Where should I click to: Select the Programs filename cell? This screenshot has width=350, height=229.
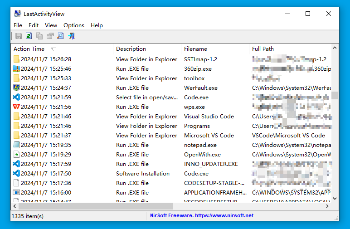(197, 126)
